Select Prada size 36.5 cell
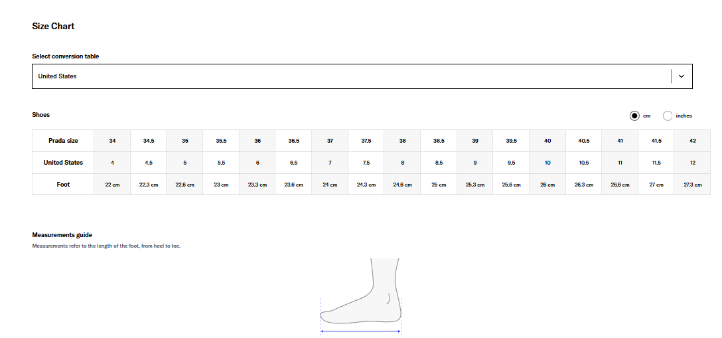Screen dimensions: 722x338 click(293, 141)
